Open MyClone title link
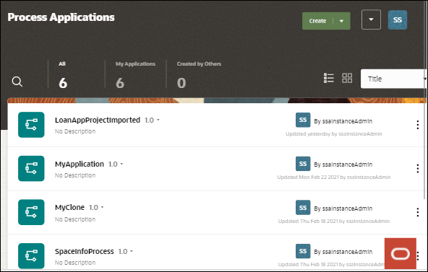428x272 pixels. pyautogui.click(x=69, y=208)
